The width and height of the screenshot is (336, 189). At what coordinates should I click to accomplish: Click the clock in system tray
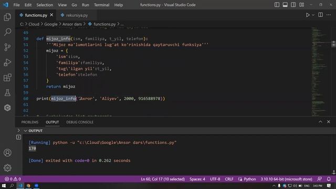318,185
